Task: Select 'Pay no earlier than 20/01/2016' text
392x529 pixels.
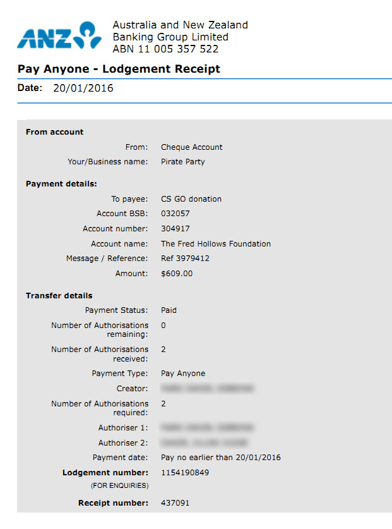Action: tap(221, 458)
